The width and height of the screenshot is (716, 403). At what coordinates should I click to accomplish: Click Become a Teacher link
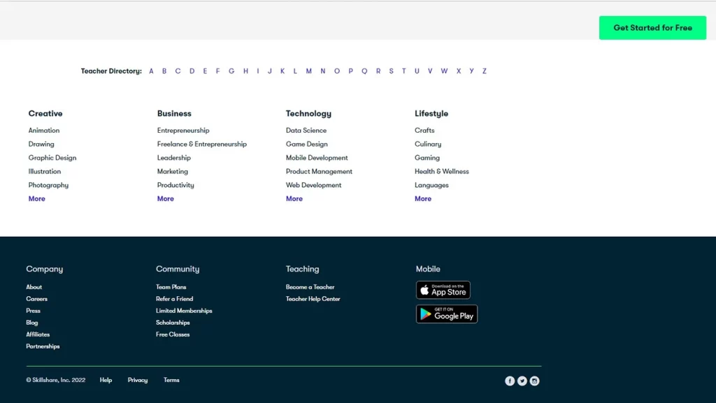pyautogui.click(x=310, y=287)
